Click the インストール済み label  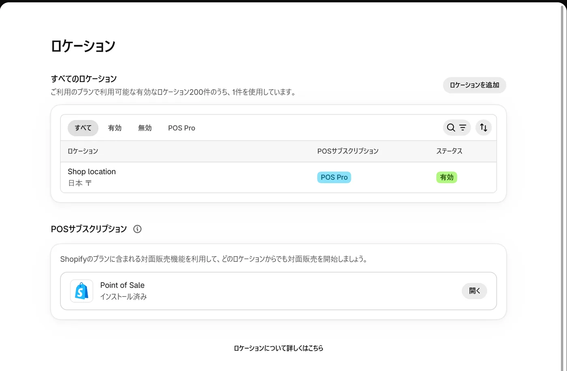click(x=124, y=297)
